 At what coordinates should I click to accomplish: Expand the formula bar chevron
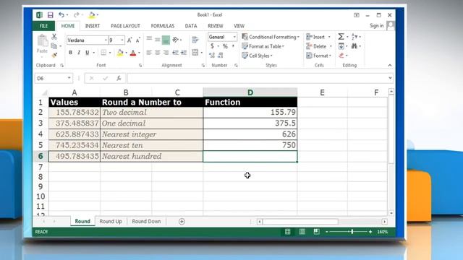pos(390,78)
